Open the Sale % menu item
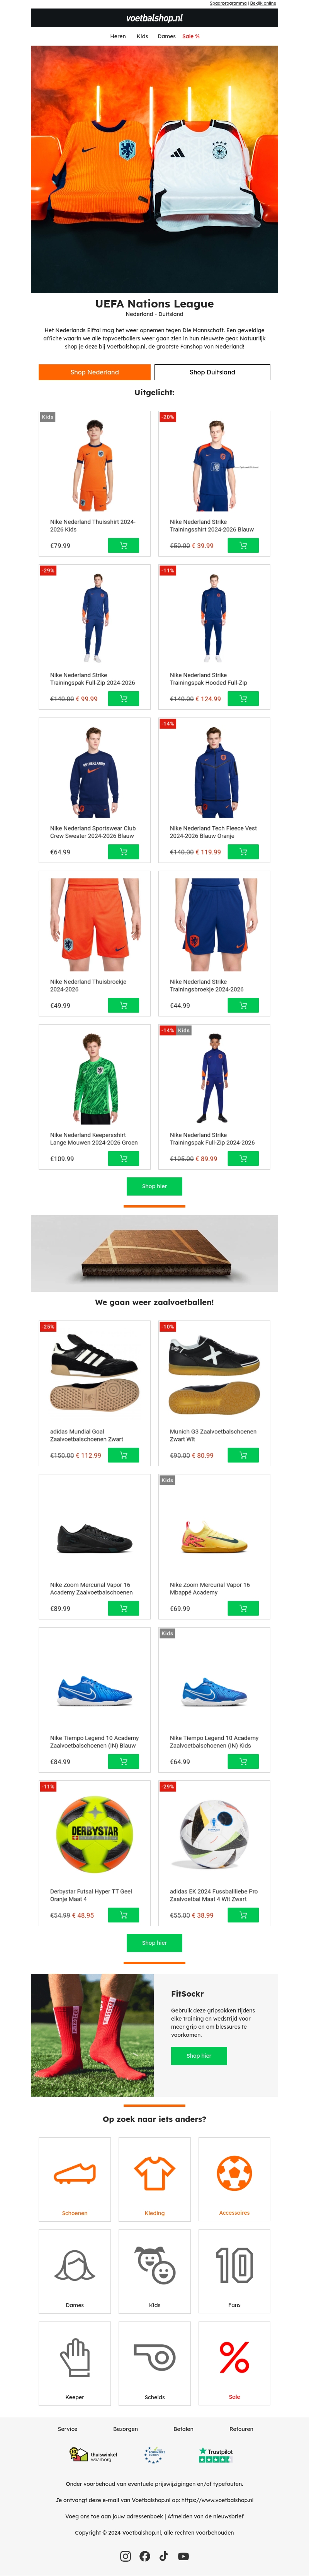The height and width of the screenshot is (2576, 309). coord(191,36)
